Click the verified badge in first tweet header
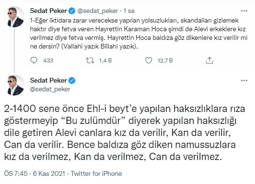Screen dimensions: 255x184 point(72,11)
